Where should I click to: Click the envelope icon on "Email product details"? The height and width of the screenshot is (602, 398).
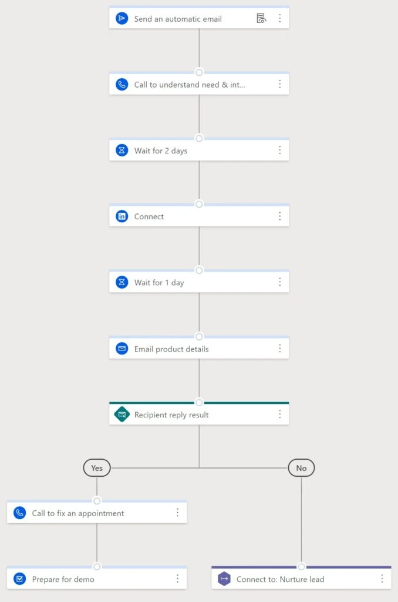pos(122,348)
